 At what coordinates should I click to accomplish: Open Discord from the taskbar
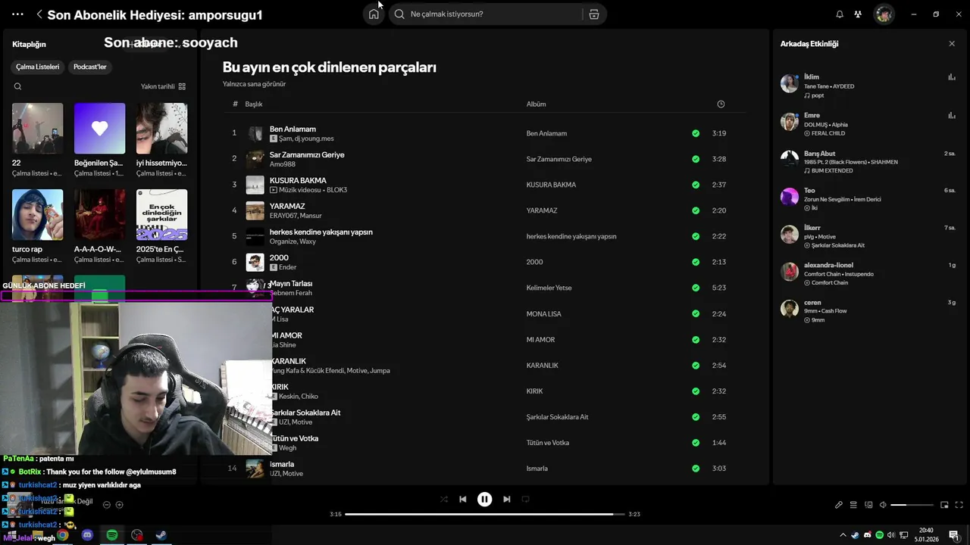pyautogui.click(x=87, y=535)
